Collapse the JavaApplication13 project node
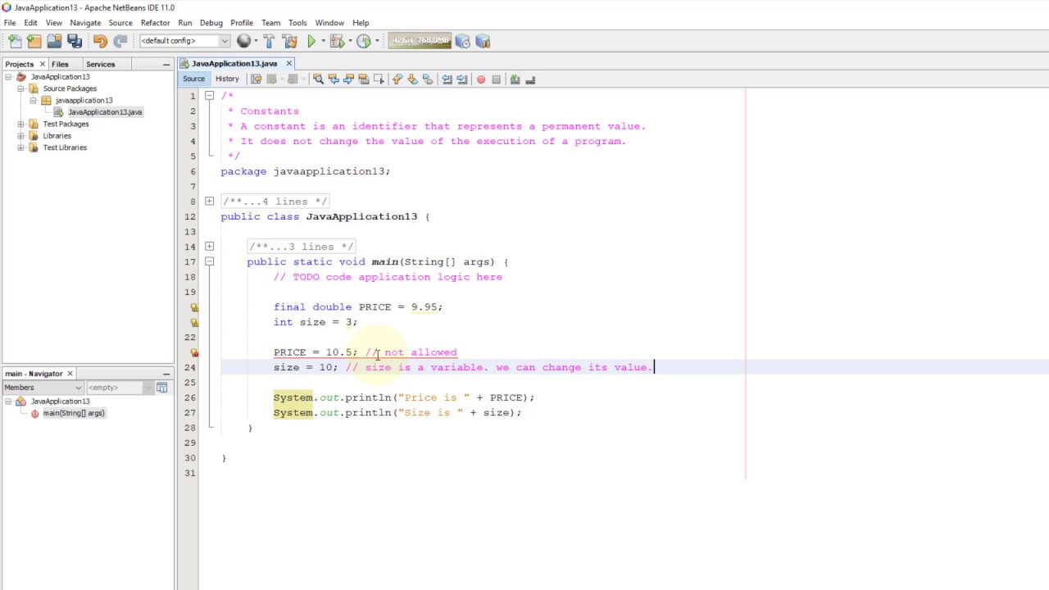The width and height of the screenshot is (1049, 590). 9,77
